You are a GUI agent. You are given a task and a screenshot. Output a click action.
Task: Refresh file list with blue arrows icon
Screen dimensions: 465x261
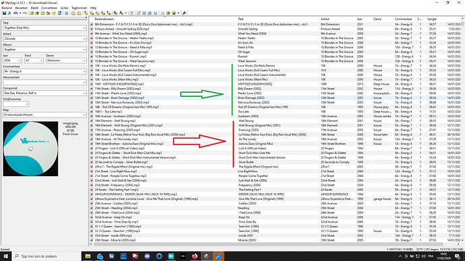click(59, 13)
